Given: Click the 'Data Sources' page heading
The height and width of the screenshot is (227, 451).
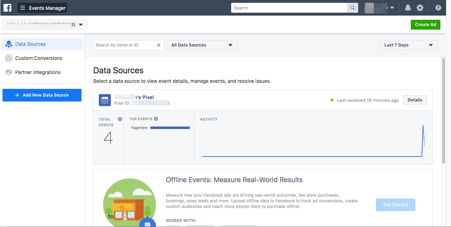Looking at the screenshot, I should [118, 70].
